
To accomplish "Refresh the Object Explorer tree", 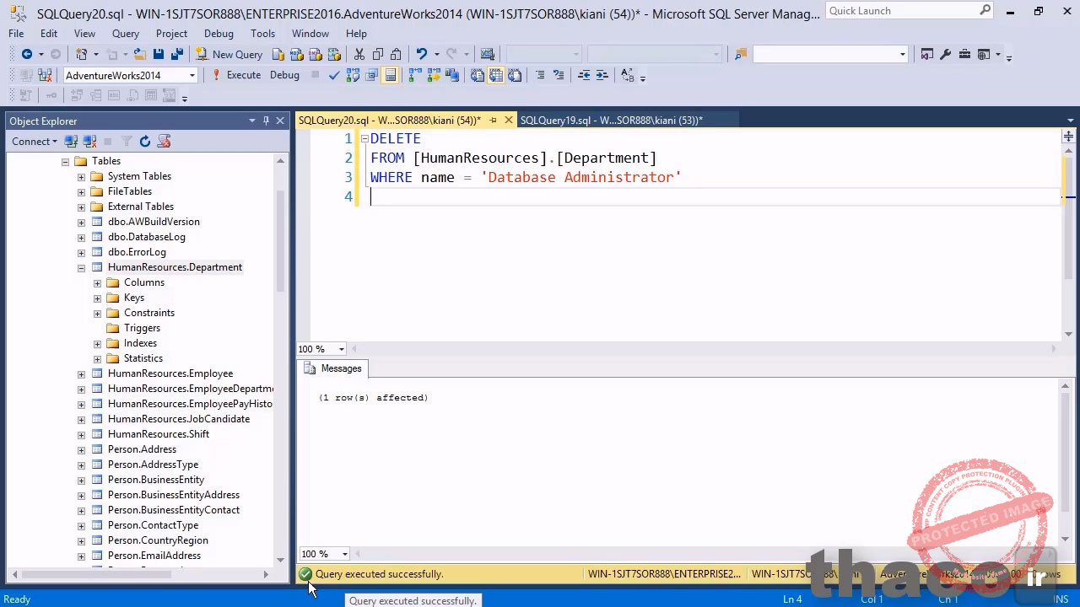I will [x=145, y=142].
